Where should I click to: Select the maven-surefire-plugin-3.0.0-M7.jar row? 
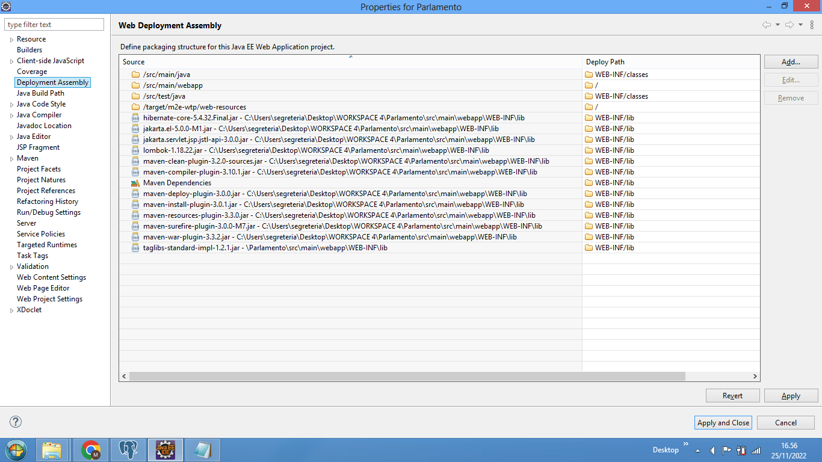439,226
